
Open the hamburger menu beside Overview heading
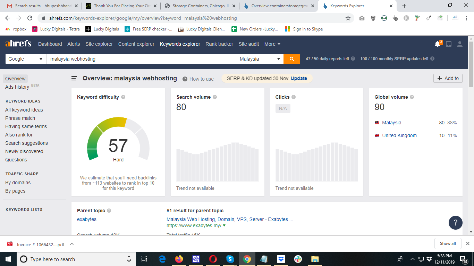click(74, 79)
